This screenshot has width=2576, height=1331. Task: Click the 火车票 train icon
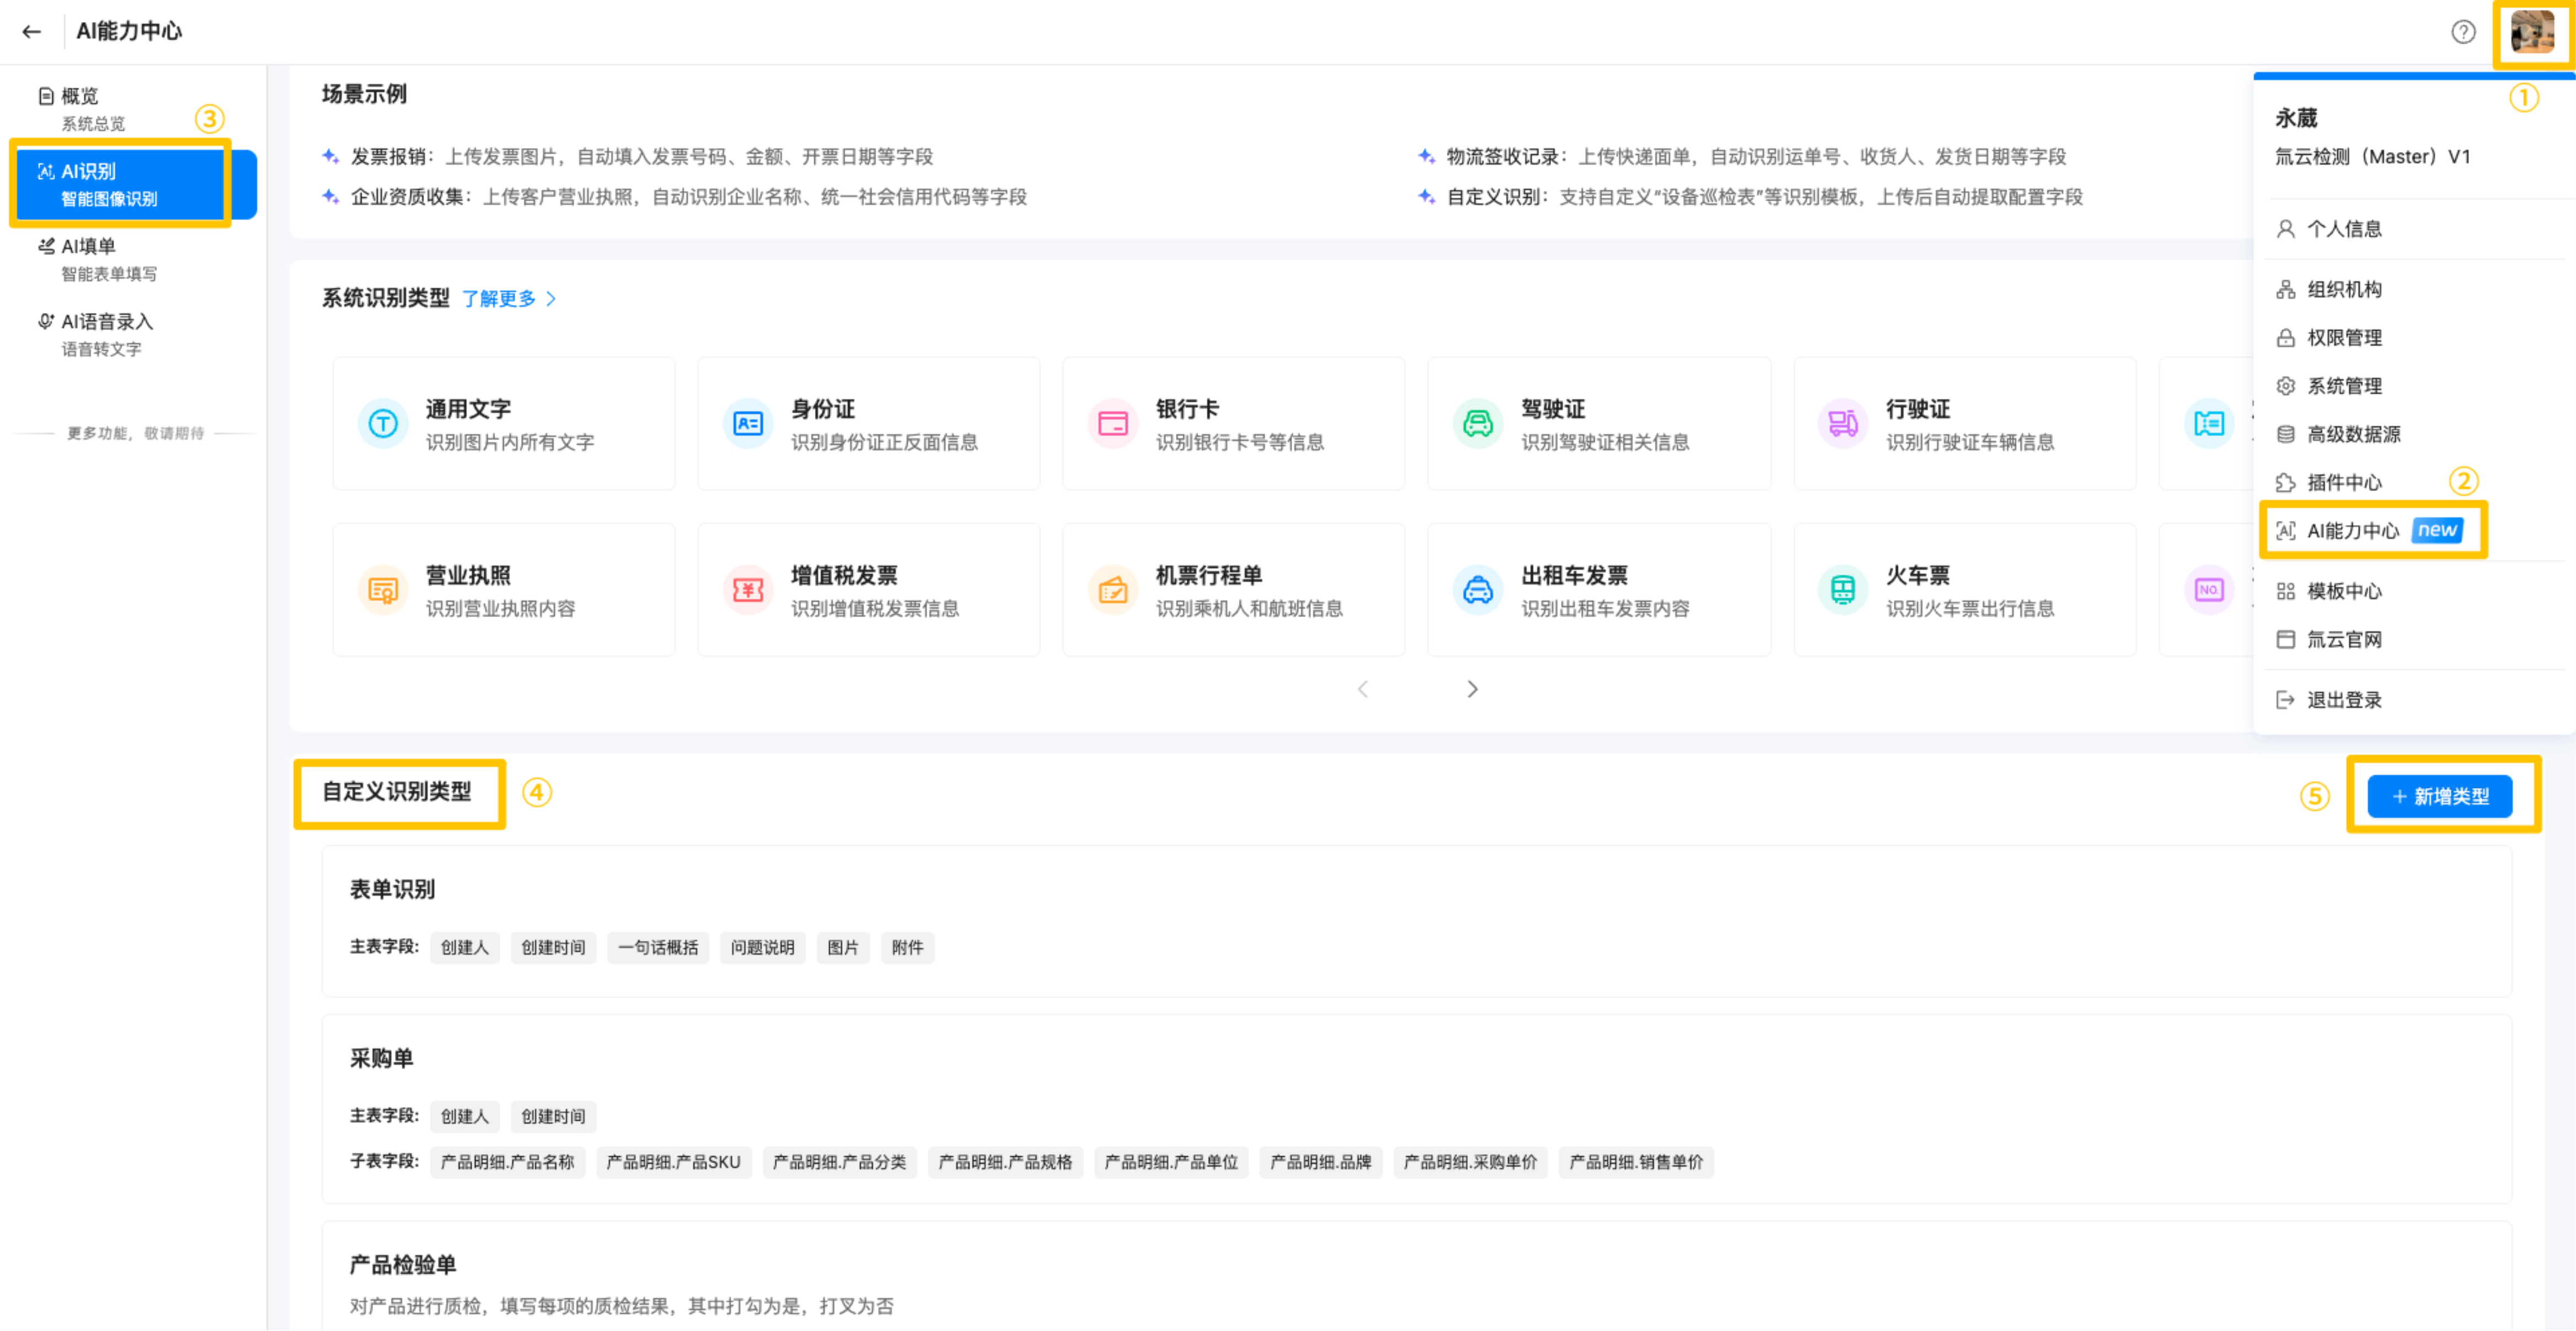[x=1843, y=590]
